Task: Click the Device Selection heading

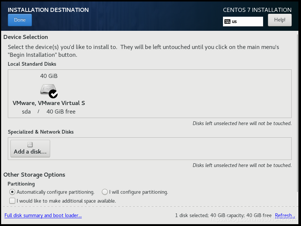Action: pos(26,37)
